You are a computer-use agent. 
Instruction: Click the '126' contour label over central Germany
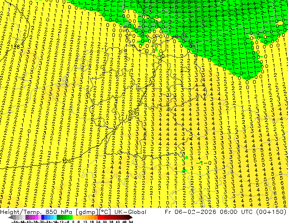[132, 112]
